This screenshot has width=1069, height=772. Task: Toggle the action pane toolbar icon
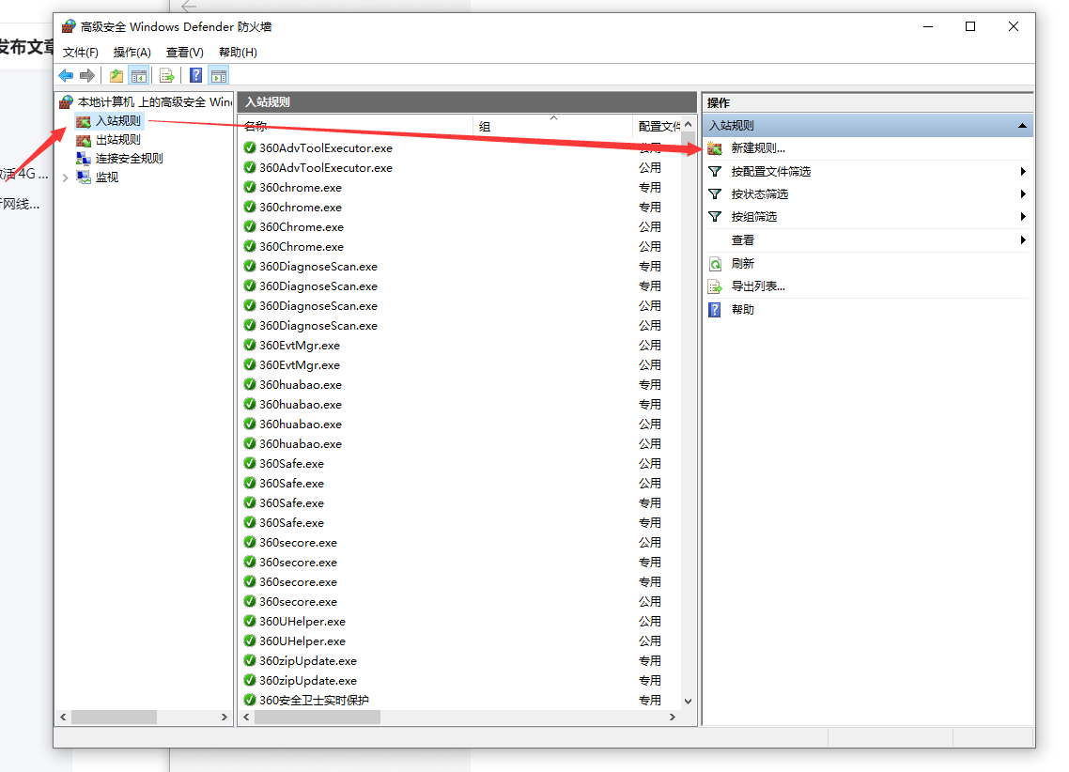219,76
